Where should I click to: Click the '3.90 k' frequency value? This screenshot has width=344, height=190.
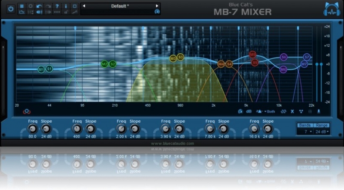(166, 136)
